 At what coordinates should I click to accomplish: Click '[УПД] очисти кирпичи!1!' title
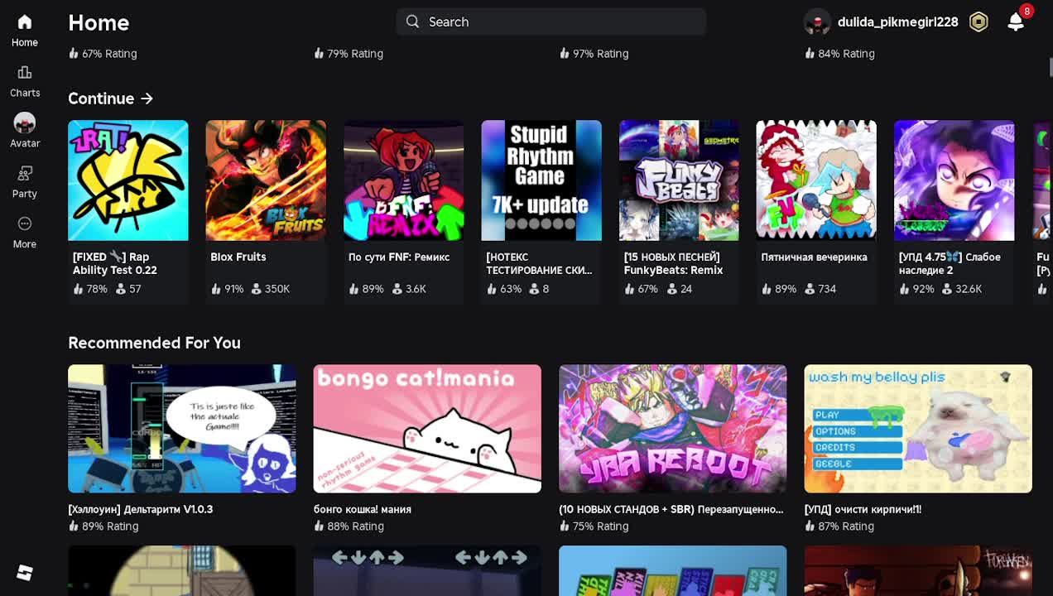863,509
